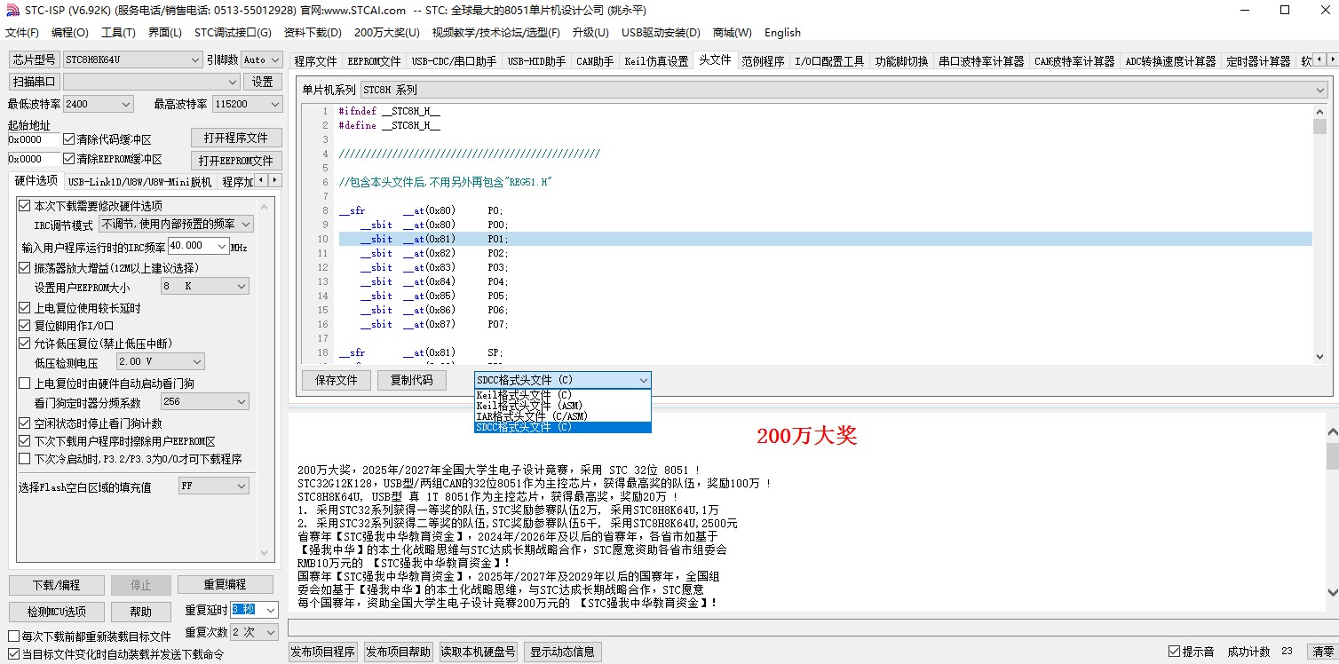
Task: Click code line __sbit __at(0x82) P02
Action: tap(824, 253)
